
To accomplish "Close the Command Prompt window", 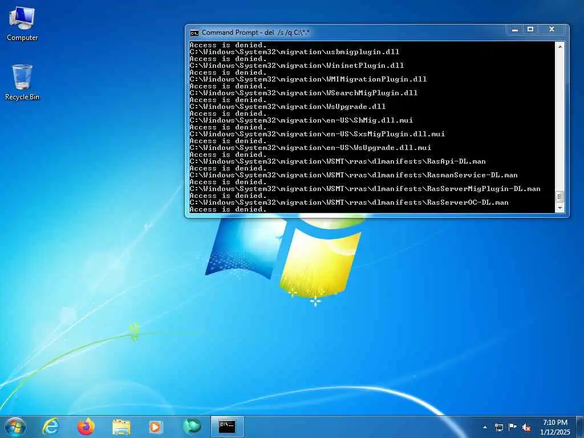I will pos(551,30).
